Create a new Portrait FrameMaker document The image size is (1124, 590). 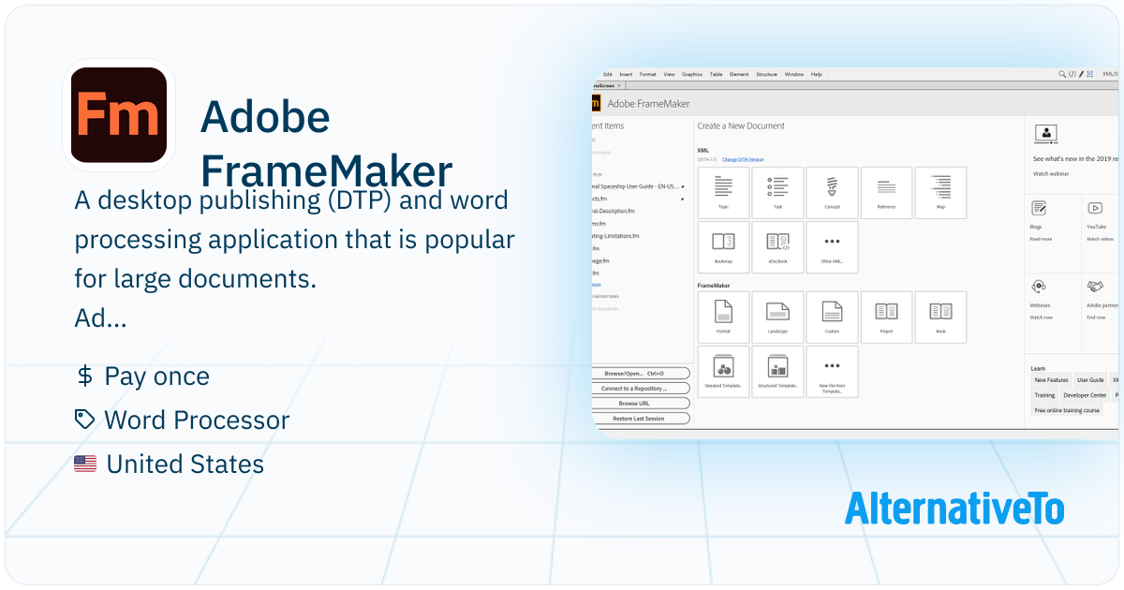click(x=723, y=317)
